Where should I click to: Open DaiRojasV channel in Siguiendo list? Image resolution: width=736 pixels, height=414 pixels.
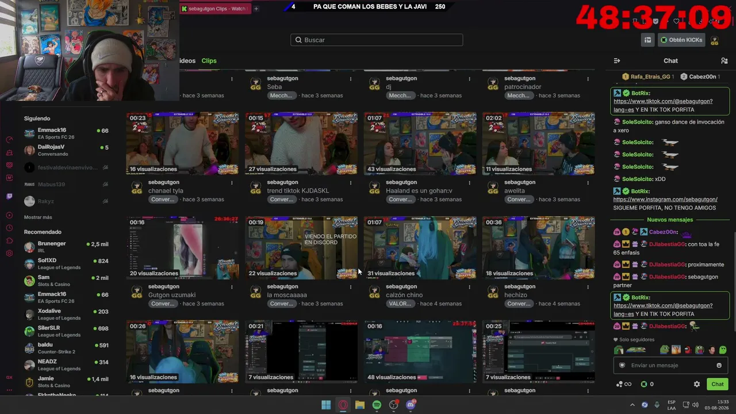(66, 150)
